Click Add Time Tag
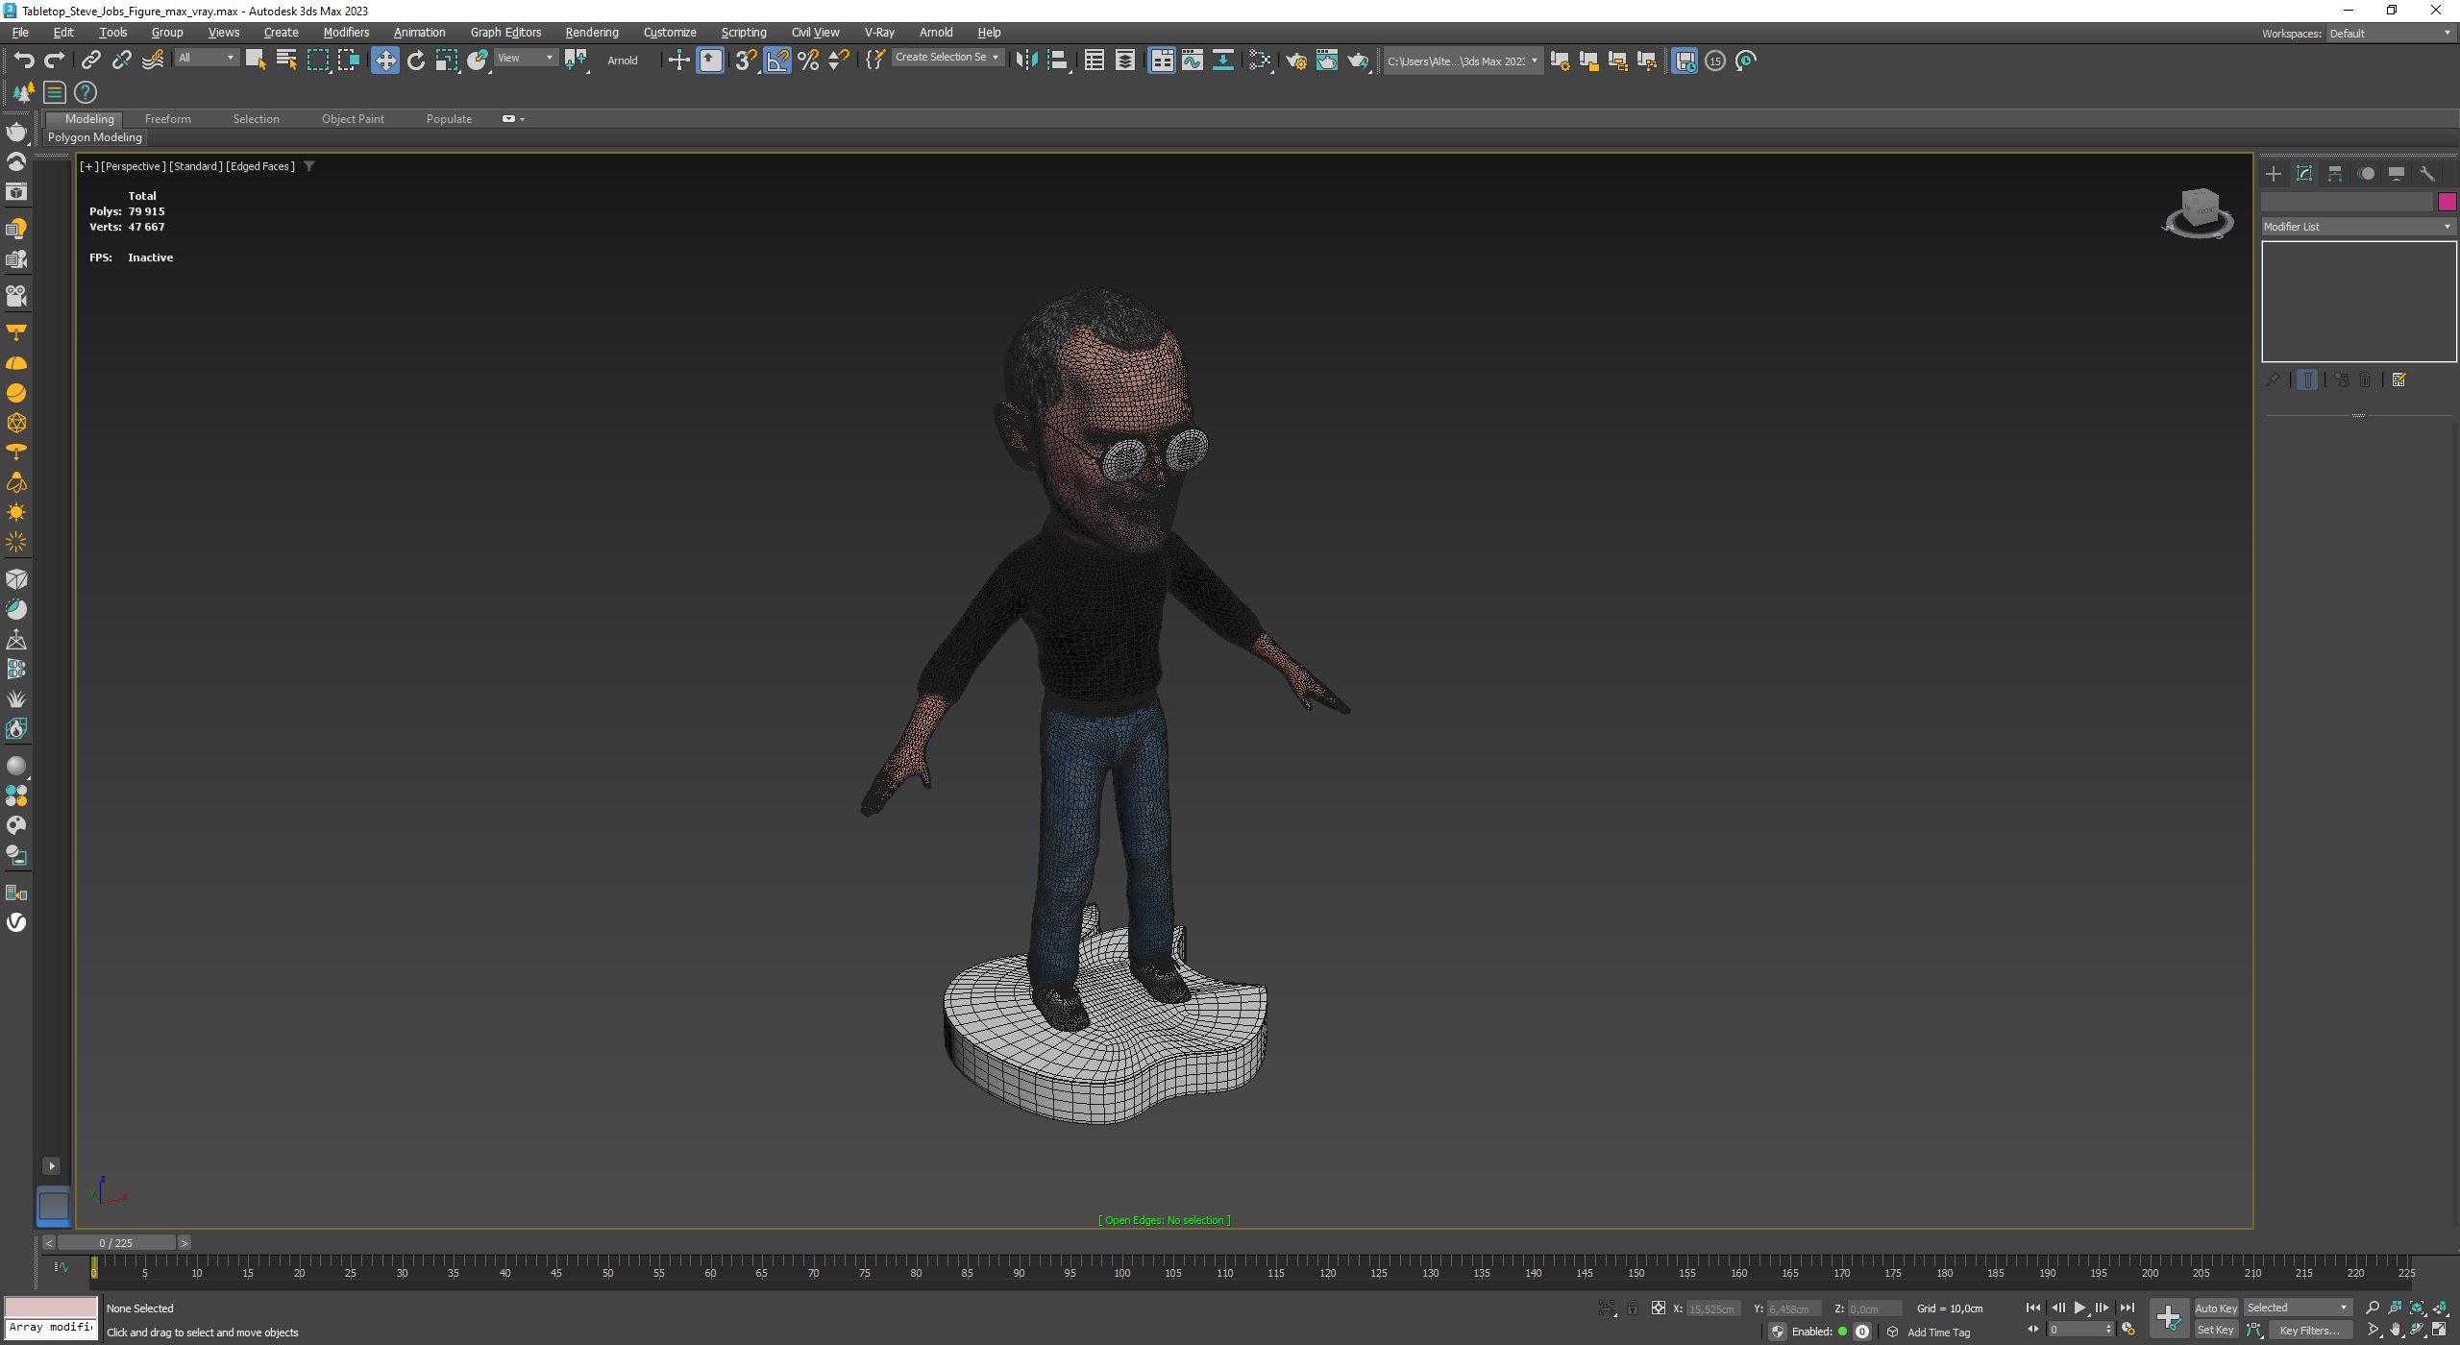2460x1345 pixels. [1938, 1333]
